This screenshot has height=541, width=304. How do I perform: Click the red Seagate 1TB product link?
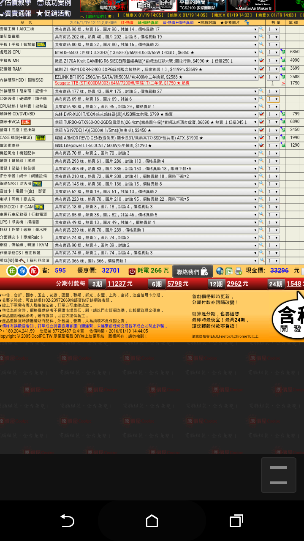pos(122,83)
